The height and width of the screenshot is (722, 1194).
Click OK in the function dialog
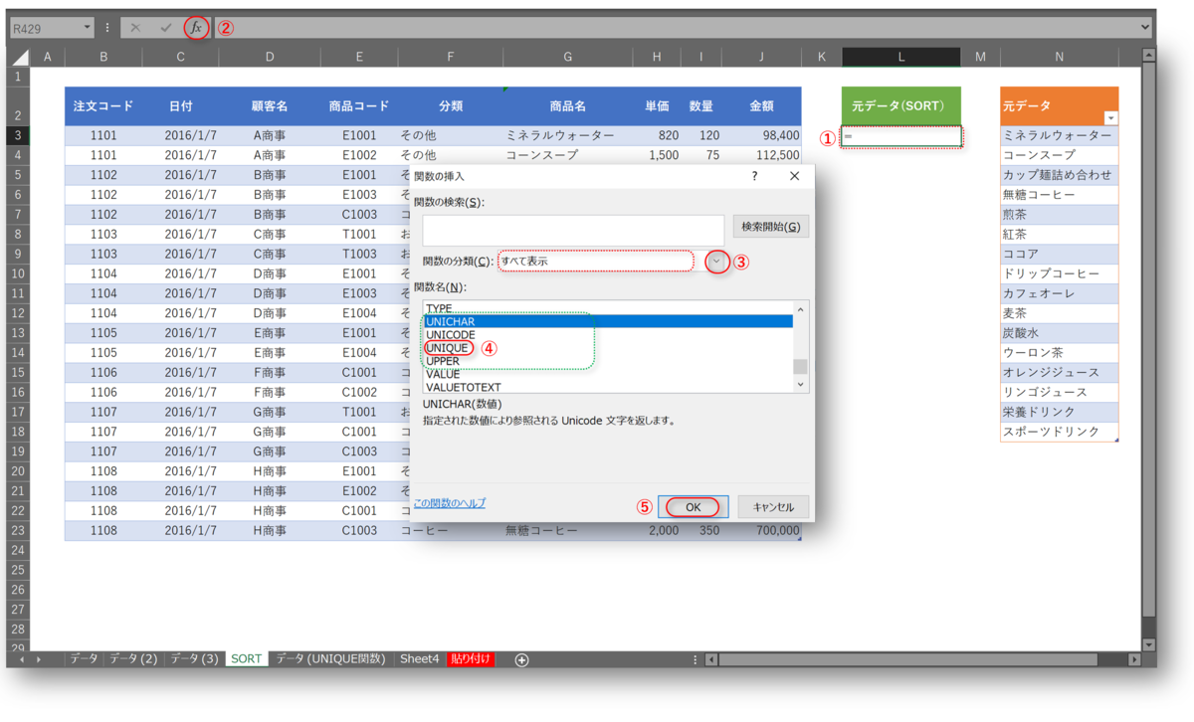(x=694, y=507)
